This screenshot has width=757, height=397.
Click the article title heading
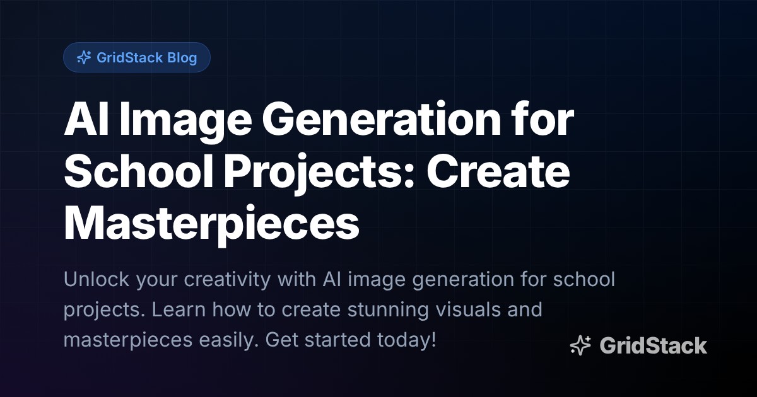(319, 170)
